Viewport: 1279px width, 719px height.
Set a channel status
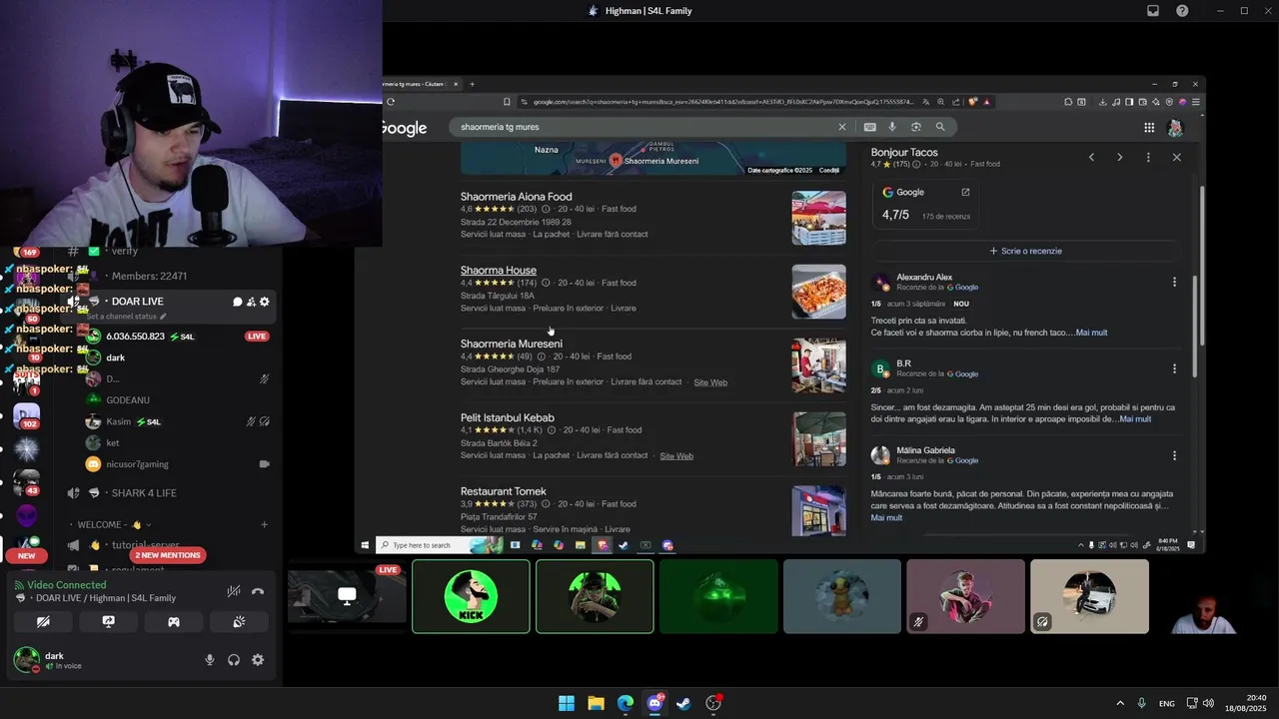click(x=126, y=316)
